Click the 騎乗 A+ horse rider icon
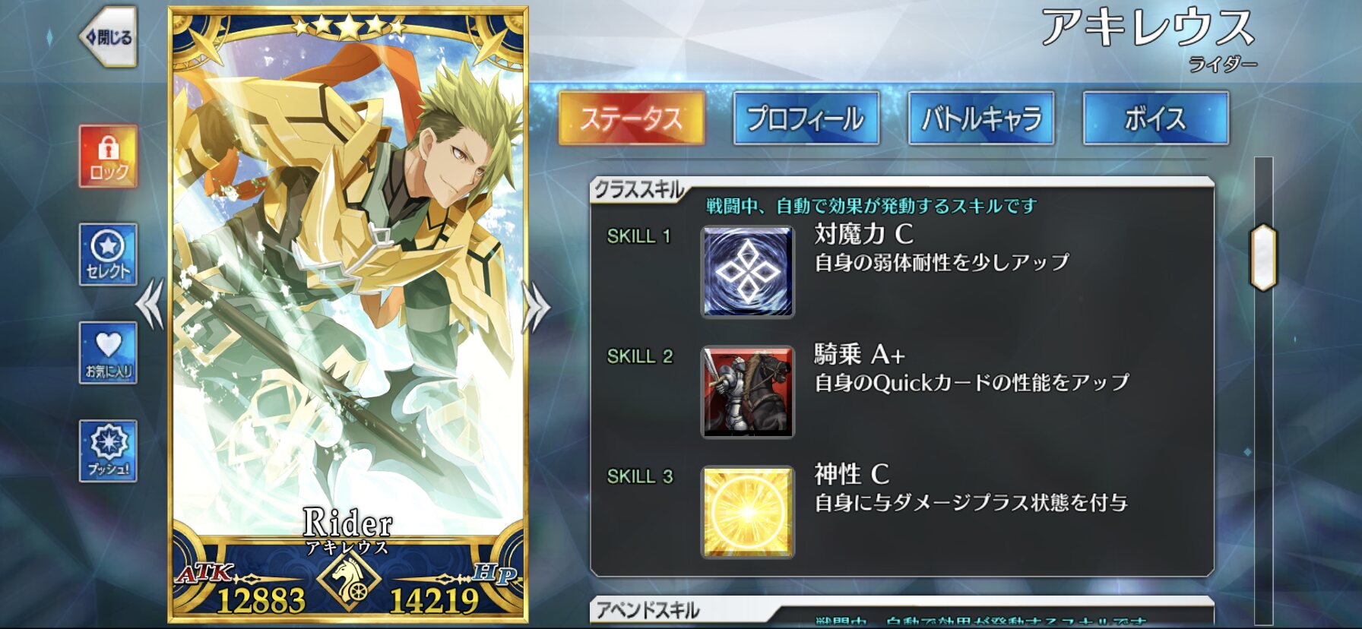This screenshot has width=1362, height=629. [x=748, y=391]
